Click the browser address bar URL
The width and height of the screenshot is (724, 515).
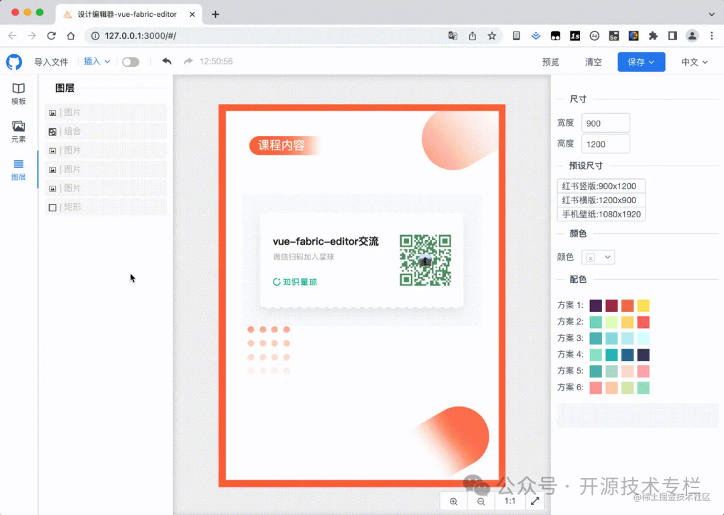click(140, 36)
